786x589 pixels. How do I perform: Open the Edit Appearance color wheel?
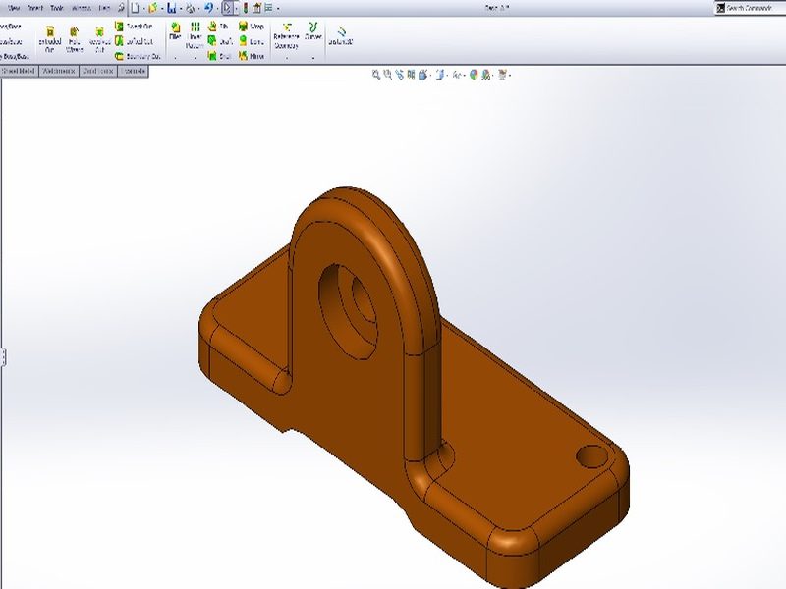pos(474,74)
